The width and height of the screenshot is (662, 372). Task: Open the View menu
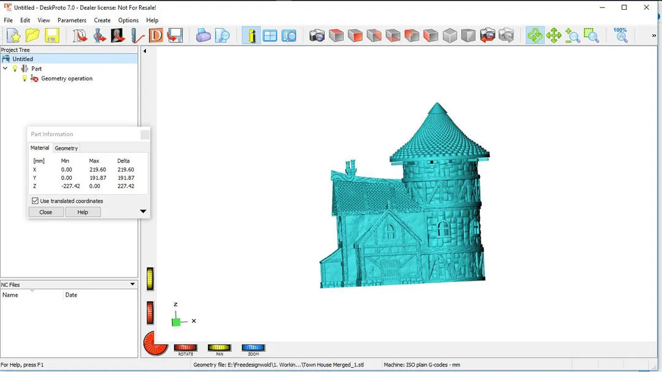pyautogui.click(x=44, y=20)
